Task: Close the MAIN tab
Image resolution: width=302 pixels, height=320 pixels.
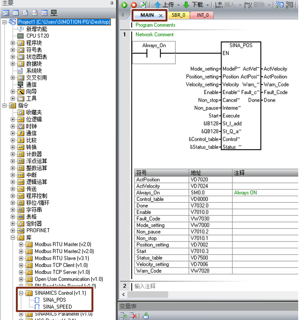Action: [x=161, y=15]
